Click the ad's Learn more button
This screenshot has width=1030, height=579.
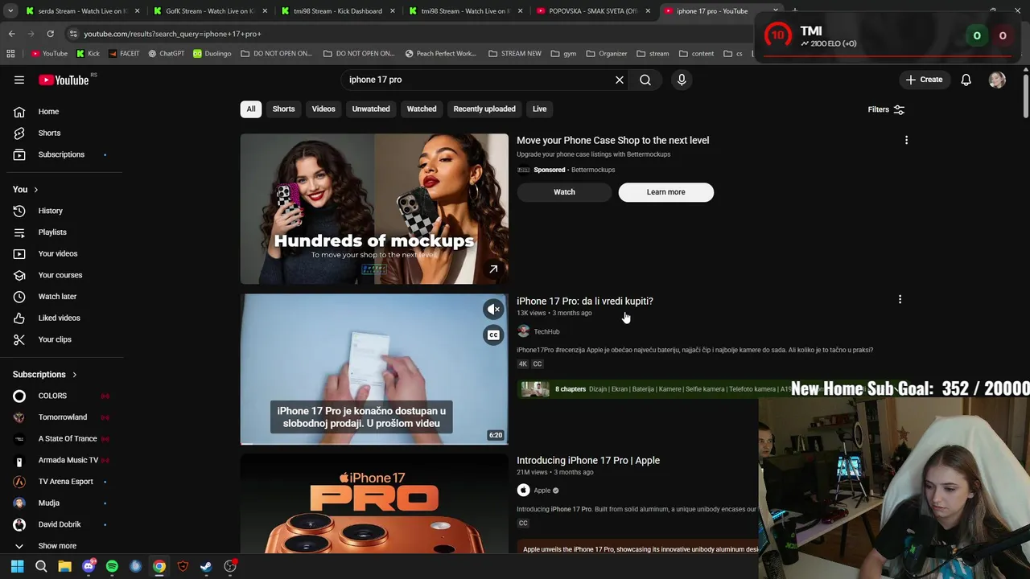tap(665, 192)
